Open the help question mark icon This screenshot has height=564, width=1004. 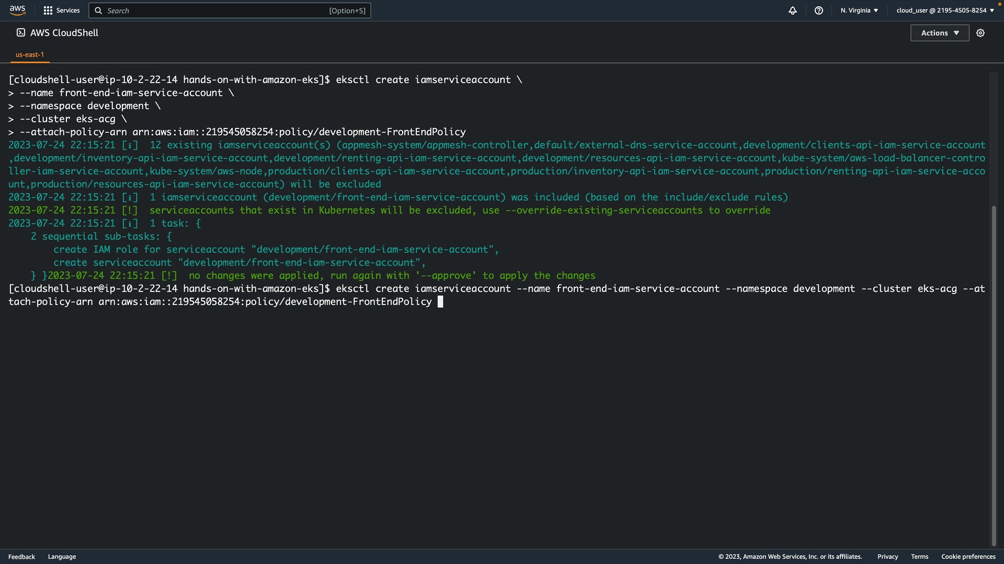(819, 10)
